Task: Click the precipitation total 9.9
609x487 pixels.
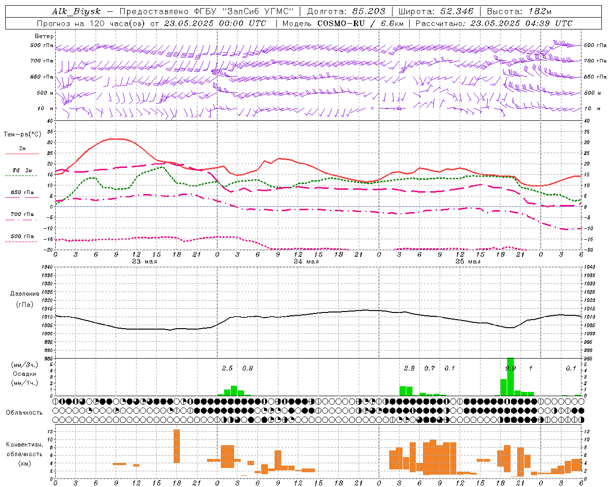Action: click(511, 368)
